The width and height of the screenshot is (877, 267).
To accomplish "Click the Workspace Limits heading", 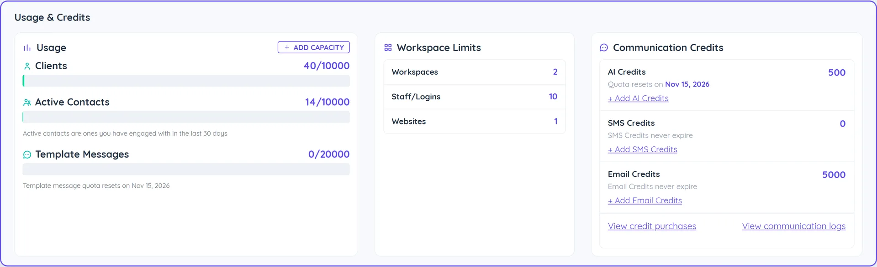I will pos(438,47).
